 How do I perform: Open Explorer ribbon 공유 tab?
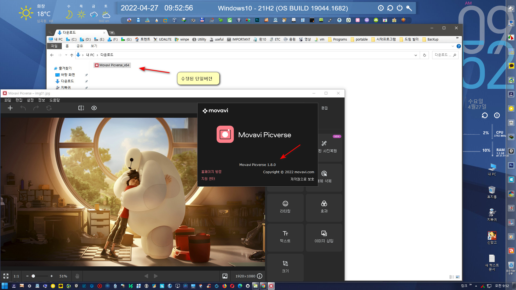tap(80, 46)
